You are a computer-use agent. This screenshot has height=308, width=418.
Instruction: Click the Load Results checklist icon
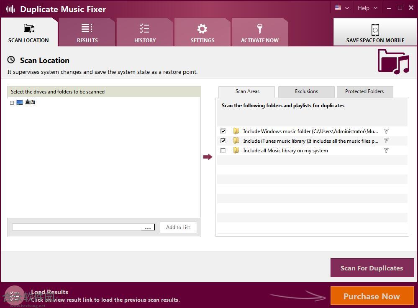pyautogui.click(x=14, y=296)
